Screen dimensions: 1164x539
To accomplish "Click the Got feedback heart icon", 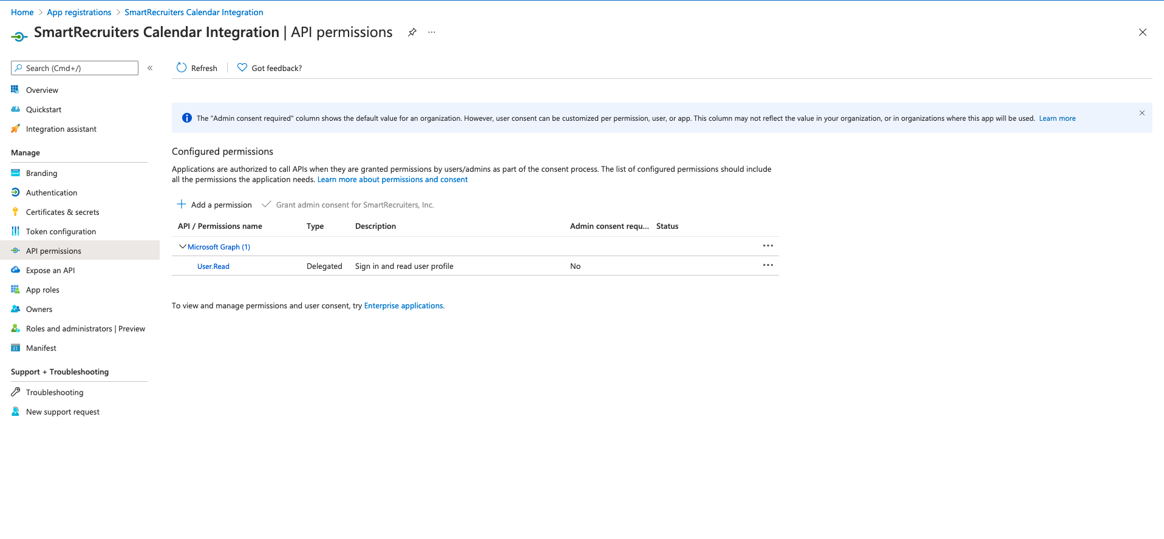I will [x=242, y=67].
